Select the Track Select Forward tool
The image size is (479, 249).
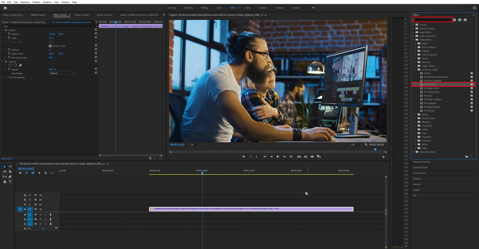tap(10, 166)
